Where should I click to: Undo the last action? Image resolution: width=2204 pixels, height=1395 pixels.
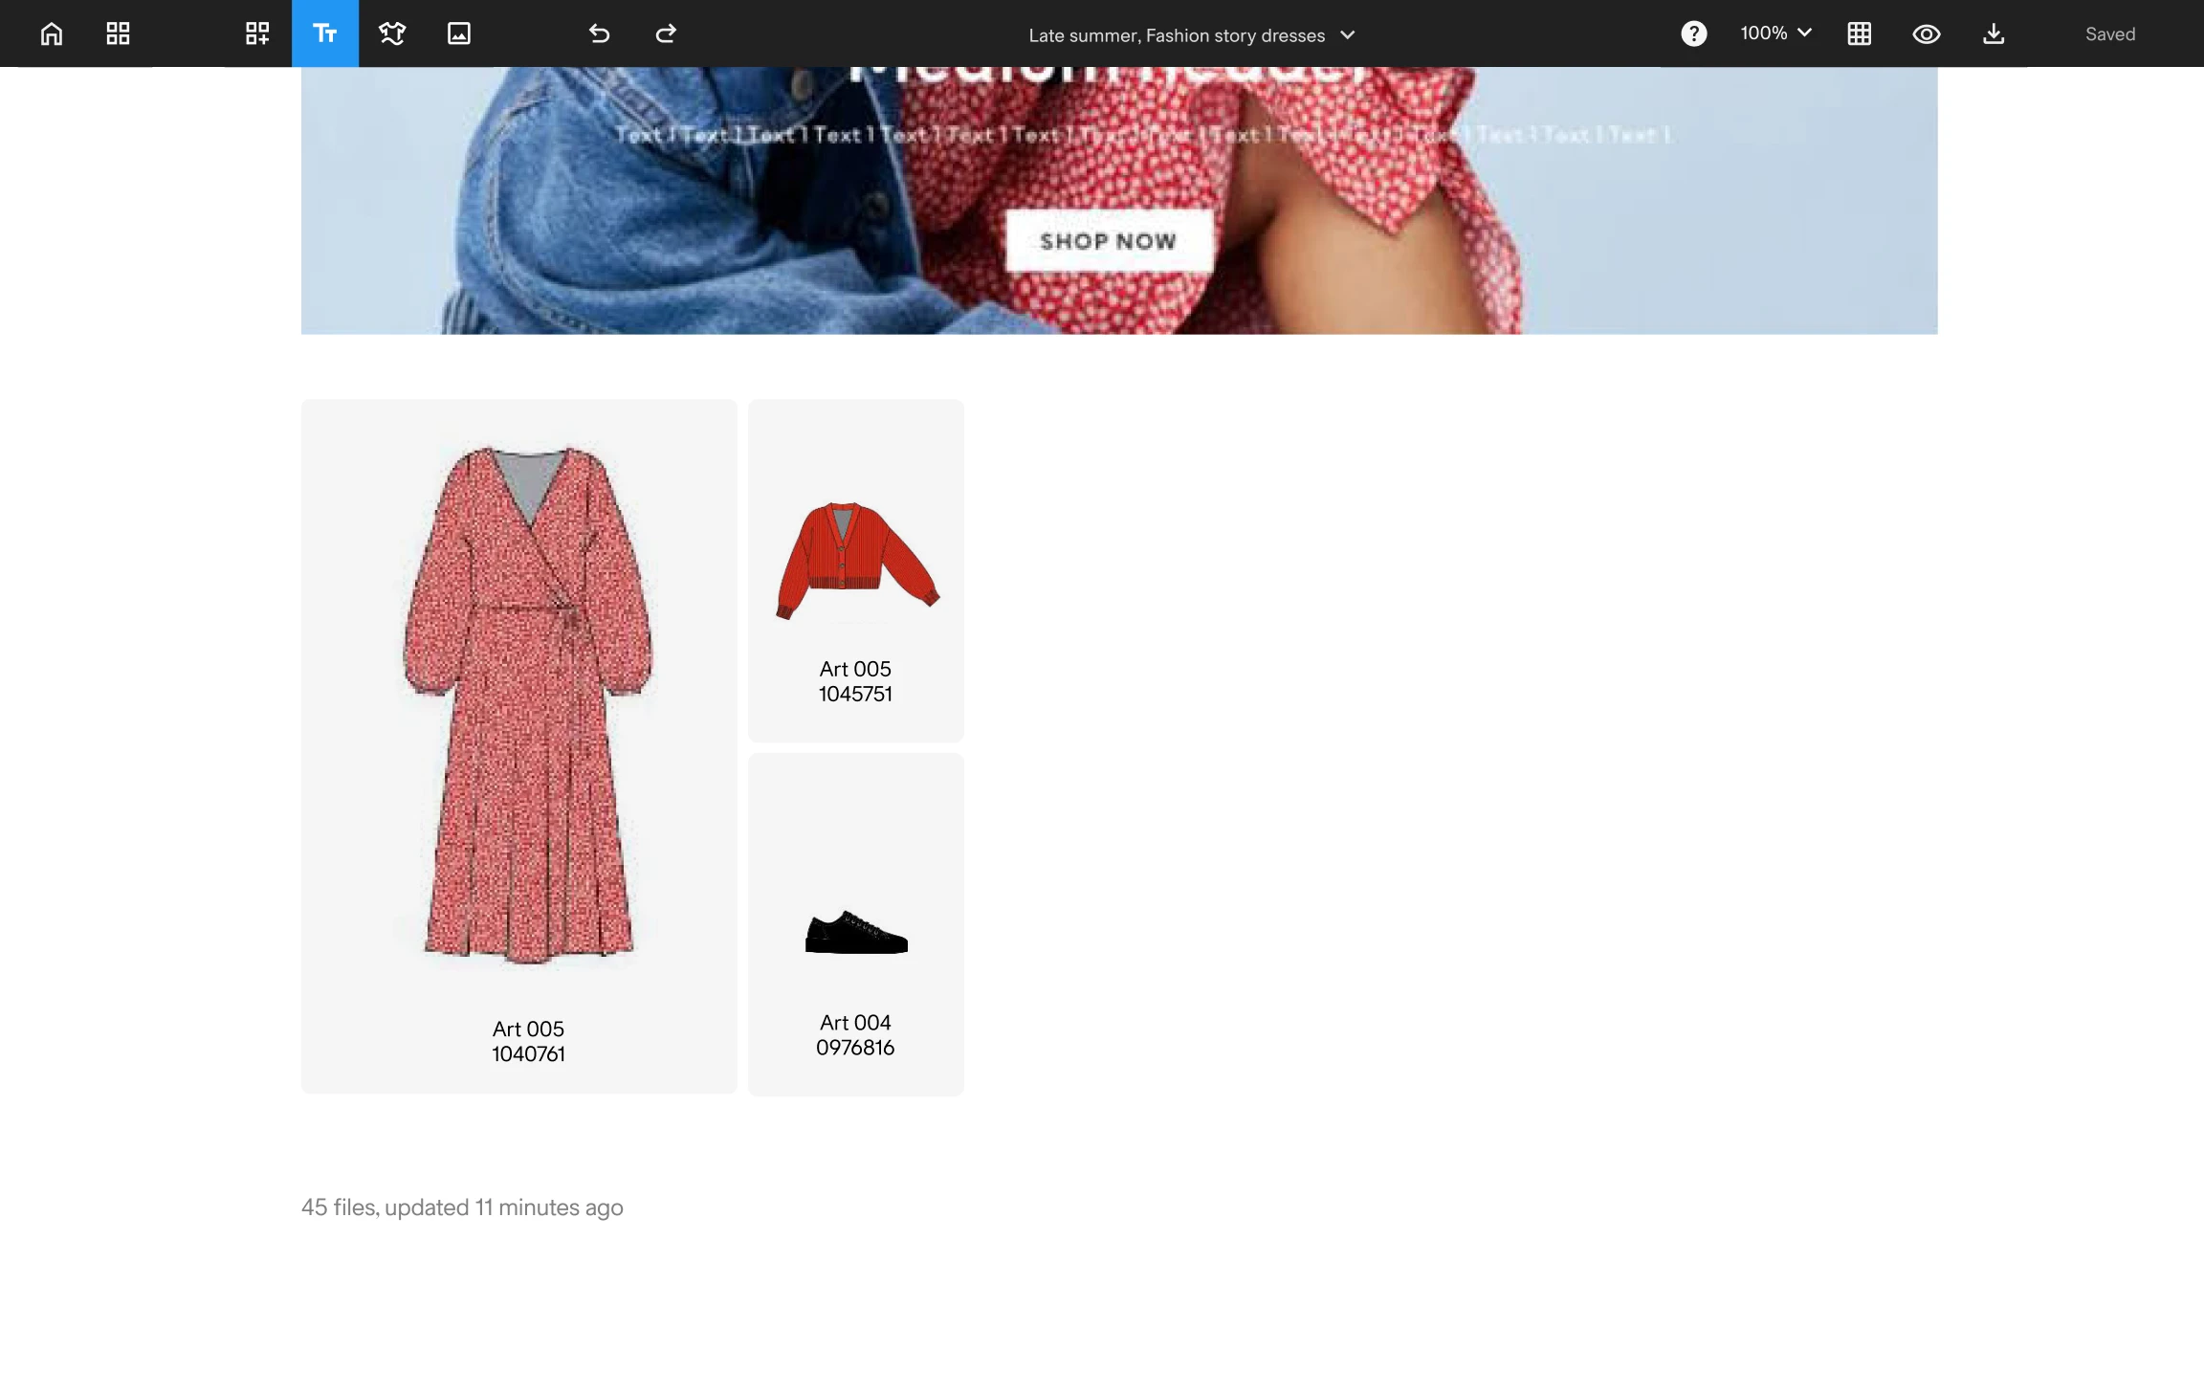[599, 33]
